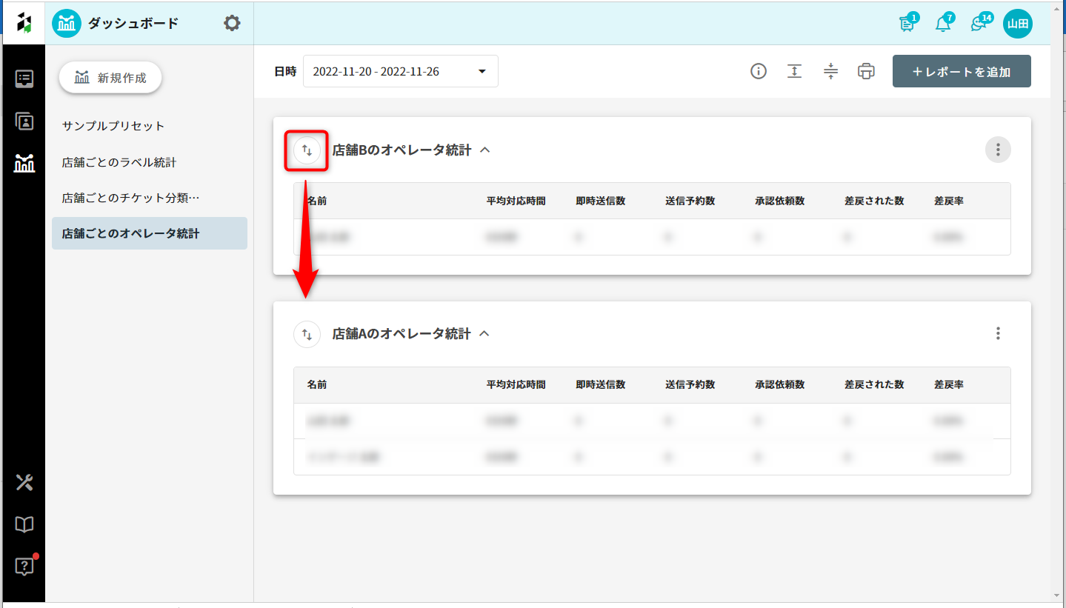The height and width of the screenshot is (608, 1066).
Task: Click the reorder handle for 店舗Aのオペレータ統計
Action: (307, 334)
